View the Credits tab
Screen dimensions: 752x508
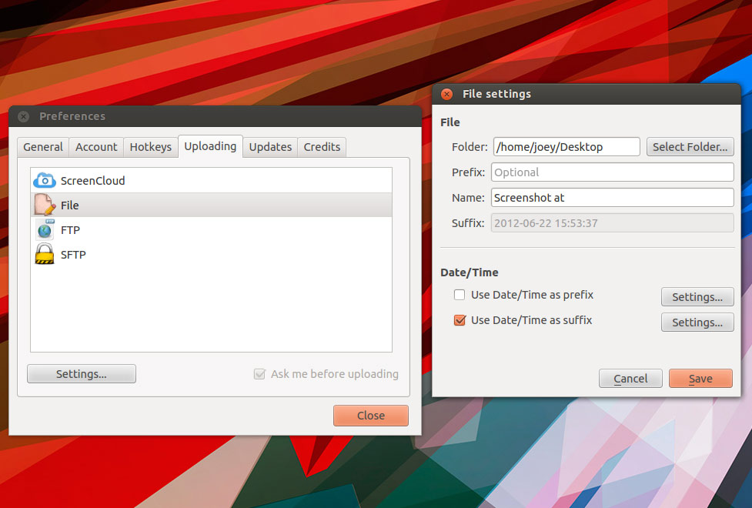[322, 147]
